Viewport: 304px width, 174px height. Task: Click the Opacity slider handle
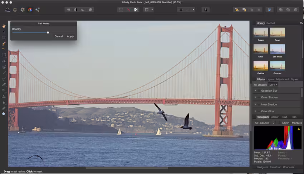click(x=48, y=32)
